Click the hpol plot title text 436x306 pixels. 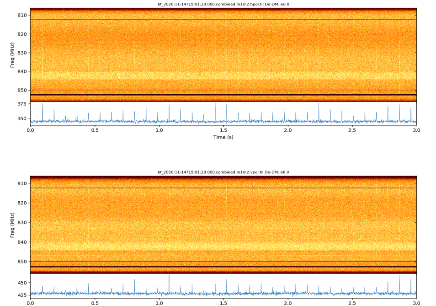pos(223,4)
